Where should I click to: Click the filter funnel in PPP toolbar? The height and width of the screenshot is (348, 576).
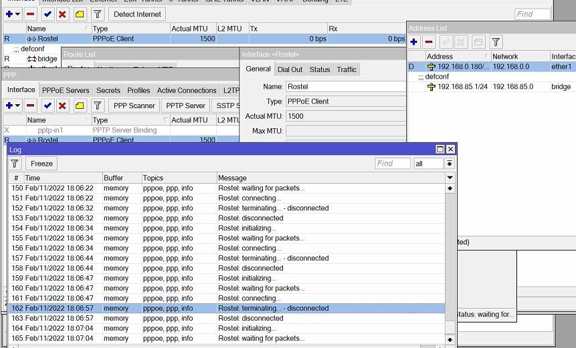tap(98, 106)
